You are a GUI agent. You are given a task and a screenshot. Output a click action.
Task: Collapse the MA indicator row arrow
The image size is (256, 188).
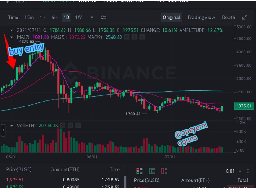point(12,37)
